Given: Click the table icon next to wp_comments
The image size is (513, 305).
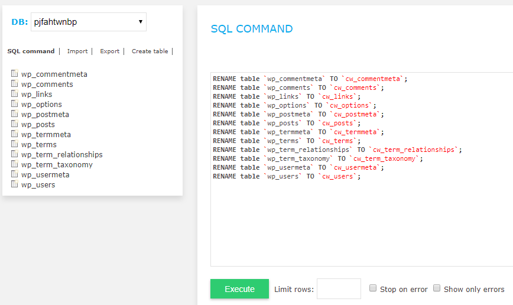Looking at the screenshot, I should (14, 83).
